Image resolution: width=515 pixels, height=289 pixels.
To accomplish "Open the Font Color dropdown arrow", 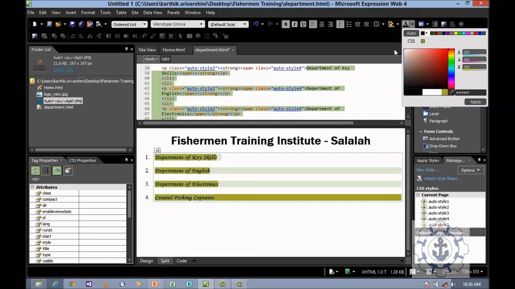I will [x=412, y=24].
